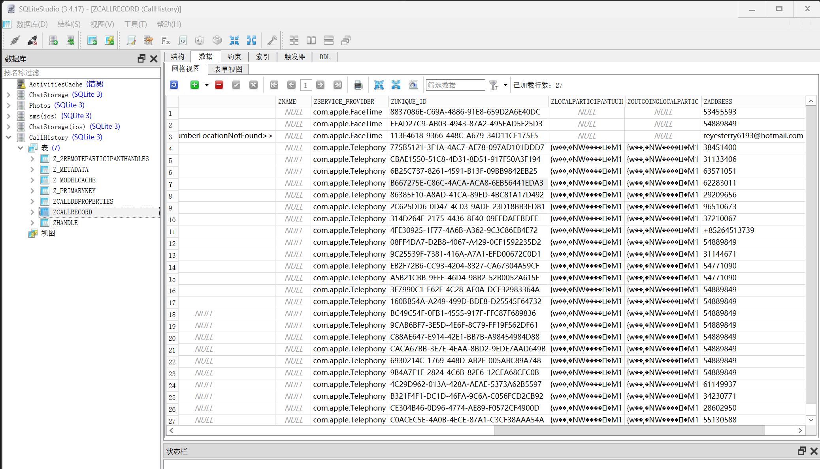Collapse the CallHistory database node
The height and width of the screenshot is (469, 820).
tap(9, 137)
